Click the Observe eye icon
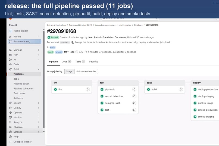The height and width of the screenshot is (146, 219). pyautogui.click(x=10, y=127)
